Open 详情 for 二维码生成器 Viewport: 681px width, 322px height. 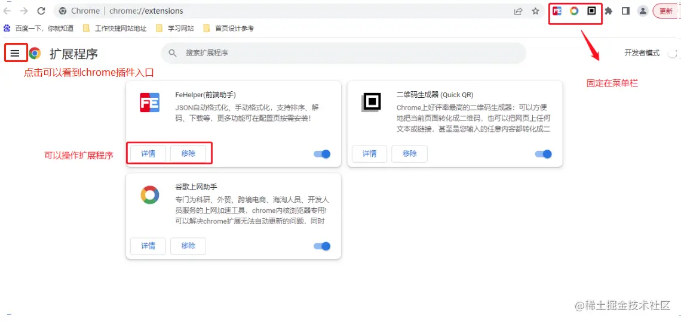tap(369, 153)
